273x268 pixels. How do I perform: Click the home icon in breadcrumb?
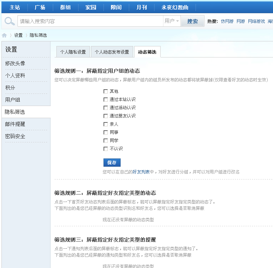pyautogui.click(x=4, y=35)
